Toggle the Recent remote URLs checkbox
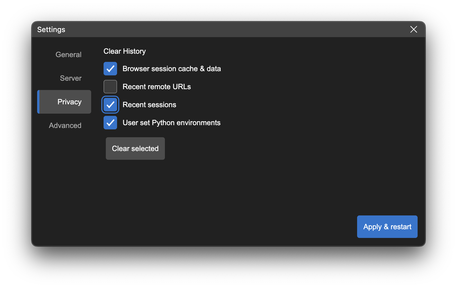Viewport: 457px width, 288px height. [110, 86]
